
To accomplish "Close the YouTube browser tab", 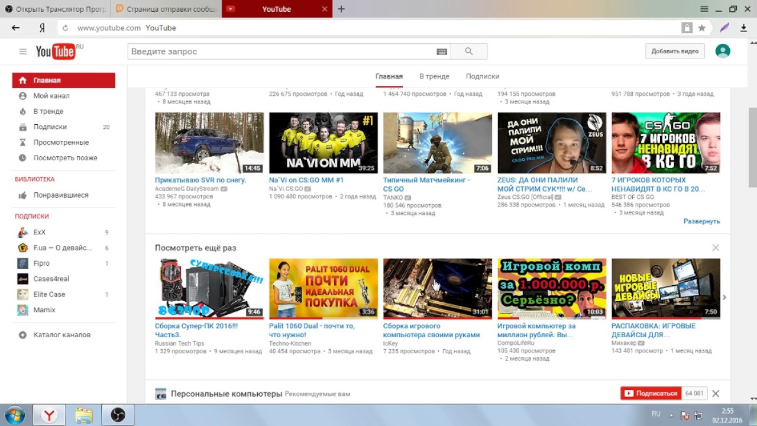I will [325, 9].
